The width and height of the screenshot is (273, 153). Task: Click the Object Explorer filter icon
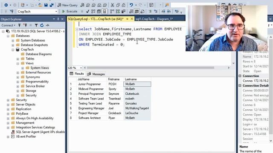pyautogui.click(x=36, y=25)
